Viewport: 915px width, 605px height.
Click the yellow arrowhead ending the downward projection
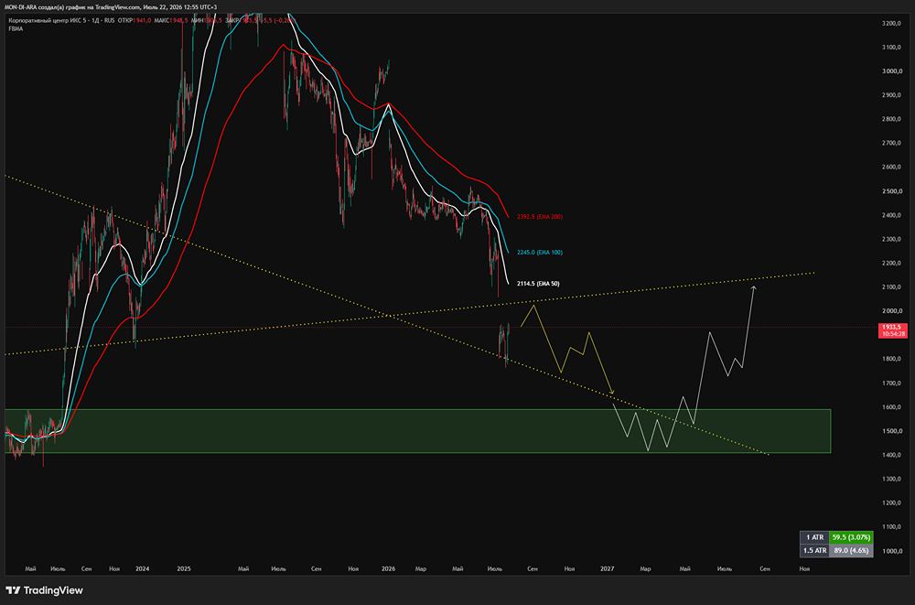pyautogui.click(x=611, y=392)
